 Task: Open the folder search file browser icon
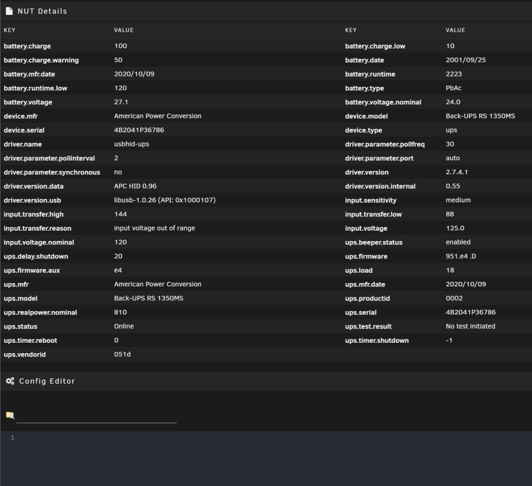tap(10, 415)
